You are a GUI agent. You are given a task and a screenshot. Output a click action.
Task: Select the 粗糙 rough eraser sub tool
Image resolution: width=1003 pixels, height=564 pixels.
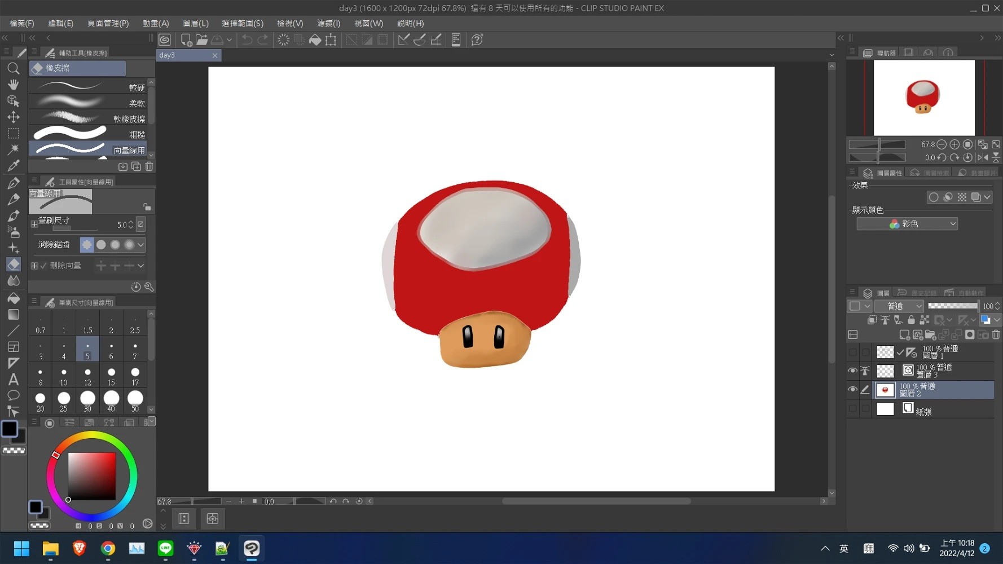point(87,134)
